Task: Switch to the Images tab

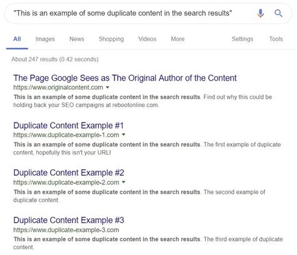Action: (x=45, y=39)
